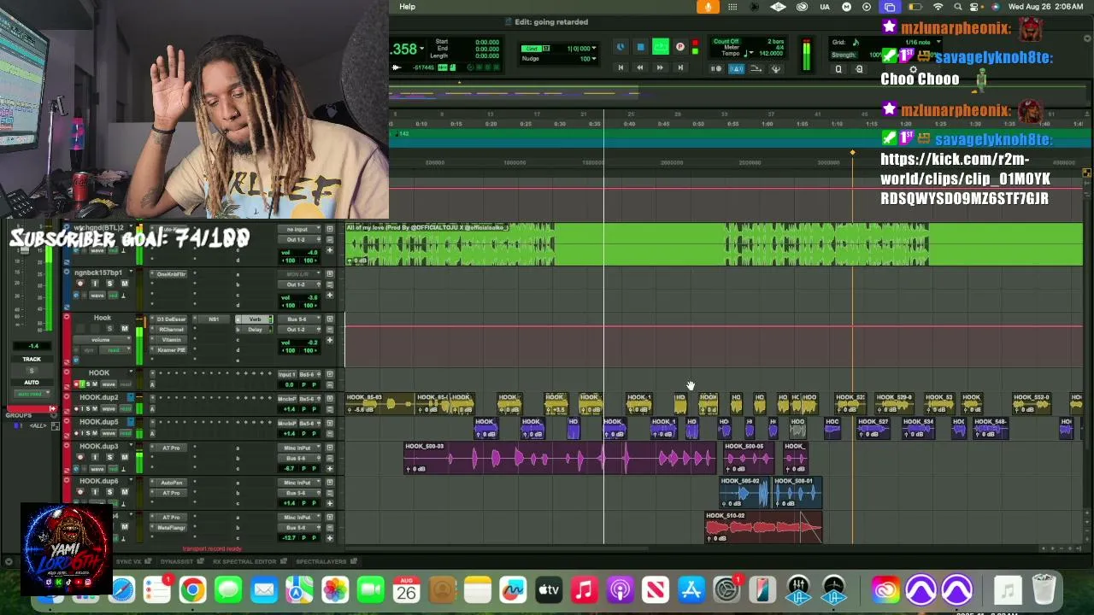Open Podcasts from the Dock

coord(620,589)
